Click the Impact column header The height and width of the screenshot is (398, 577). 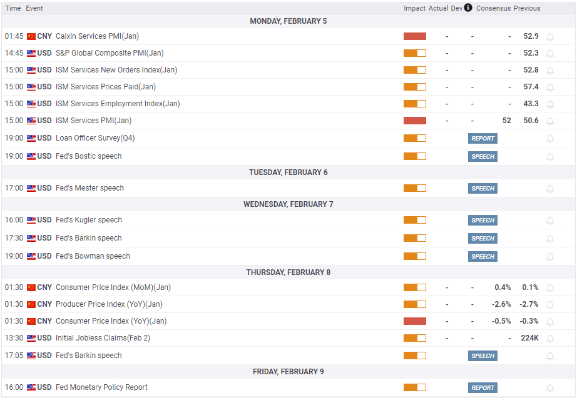[x=414, y=8]
